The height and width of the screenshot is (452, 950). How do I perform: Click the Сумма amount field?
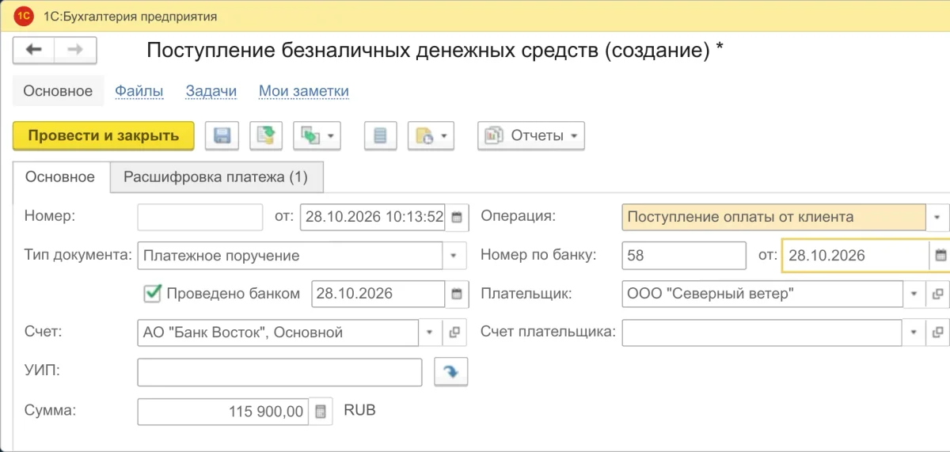coord(222,412)
